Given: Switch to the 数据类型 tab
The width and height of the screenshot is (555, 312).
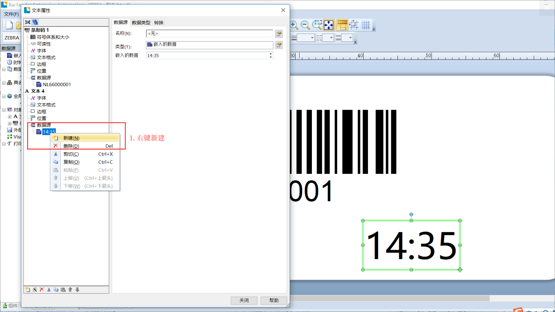Looking at the screenshot, I should point(141,23).
